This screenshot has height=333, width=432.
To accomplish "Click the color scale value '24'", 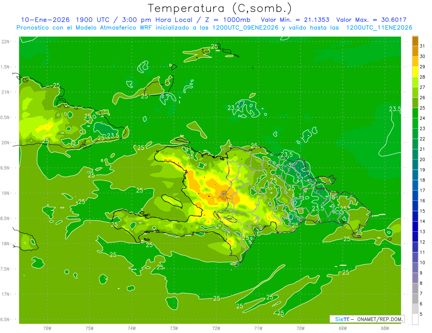I will [423, 118].
